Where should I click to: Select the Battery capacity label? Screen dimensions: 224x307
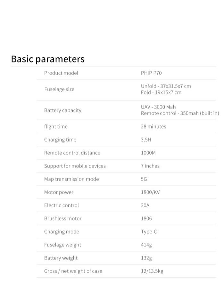[63, 111]
